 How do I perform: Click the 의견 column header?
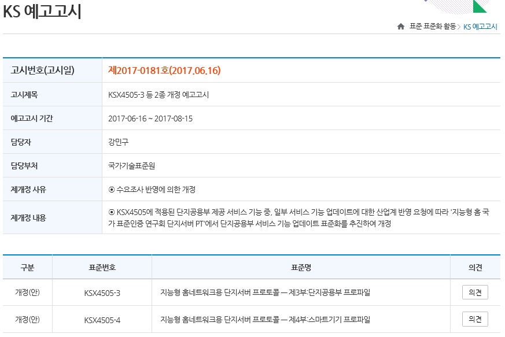click(477, 266)
